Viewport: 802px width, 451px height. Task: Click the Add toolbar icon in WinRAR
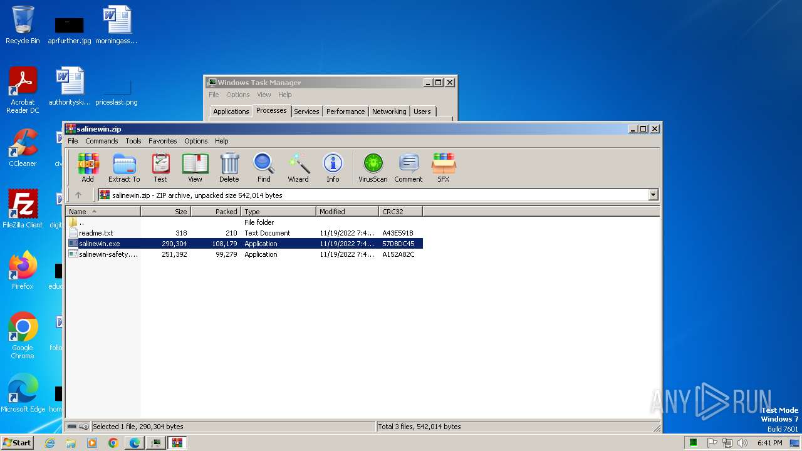[x=88, y=168]
